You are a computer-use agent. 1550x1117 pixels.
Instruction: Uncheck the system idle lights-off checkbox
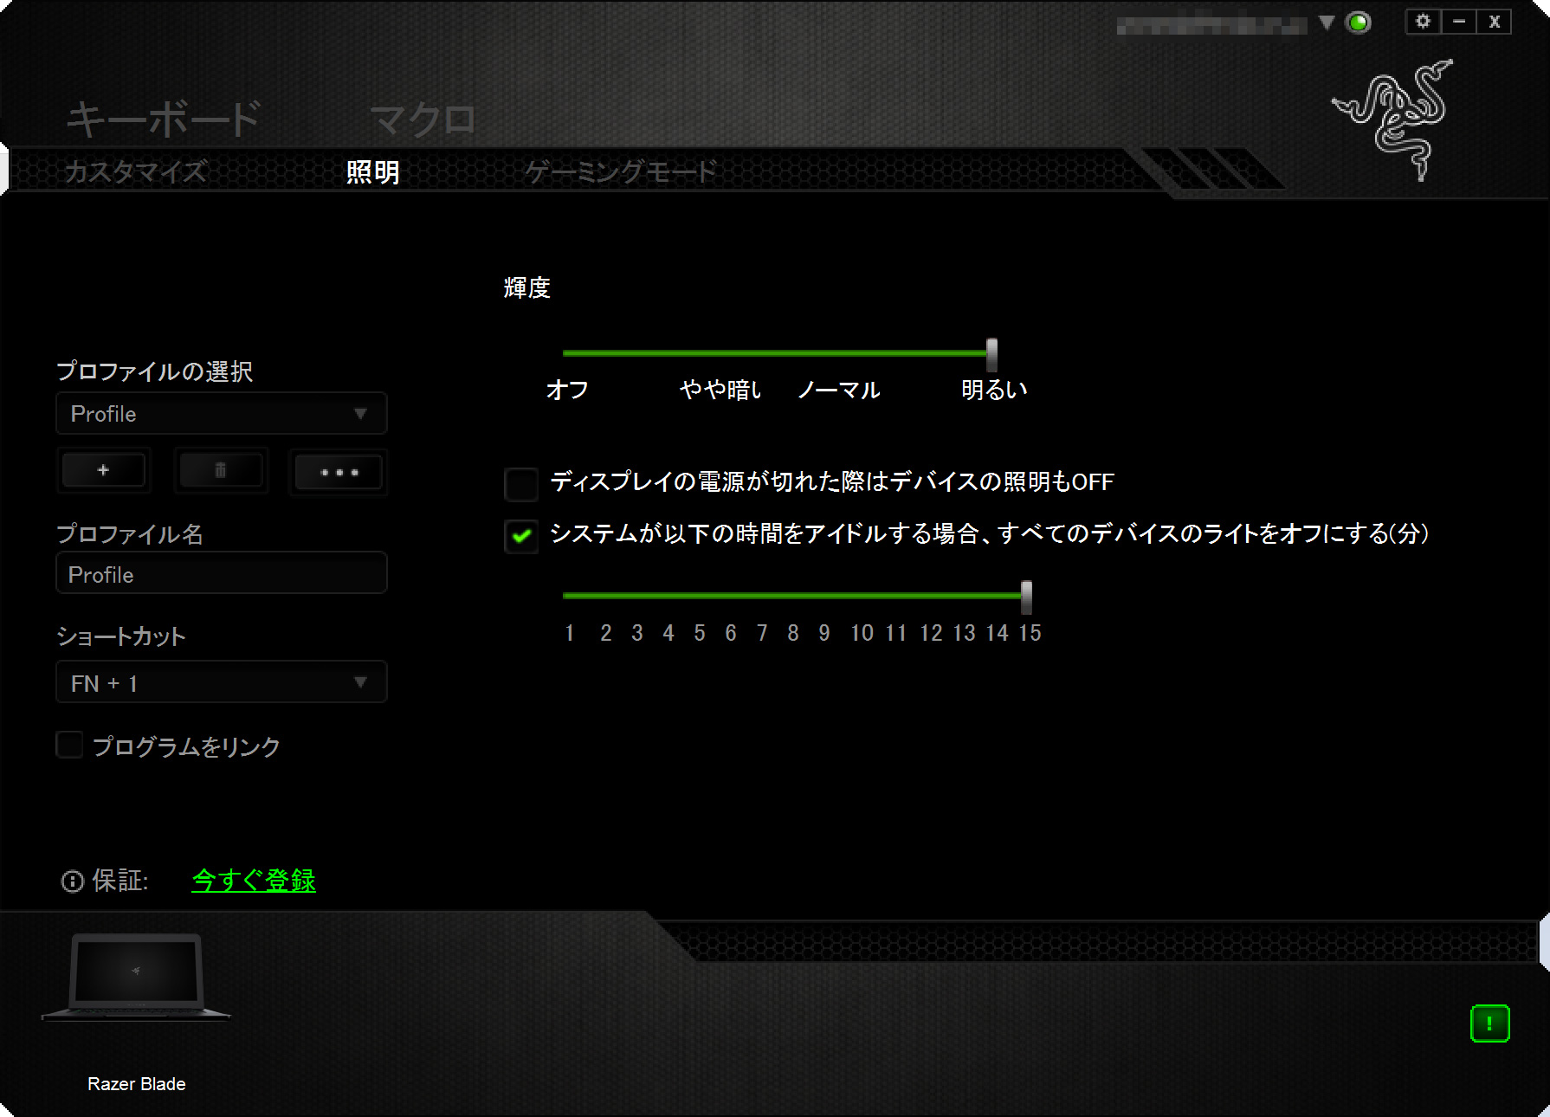click(521, 536)
